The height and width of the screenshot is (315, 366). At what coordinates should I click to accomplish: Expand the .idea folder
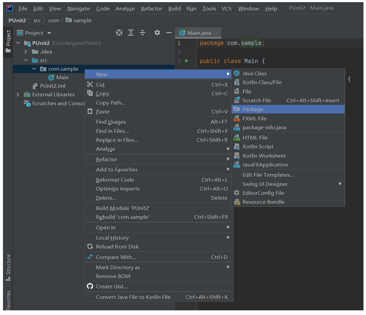click(26, 52)
